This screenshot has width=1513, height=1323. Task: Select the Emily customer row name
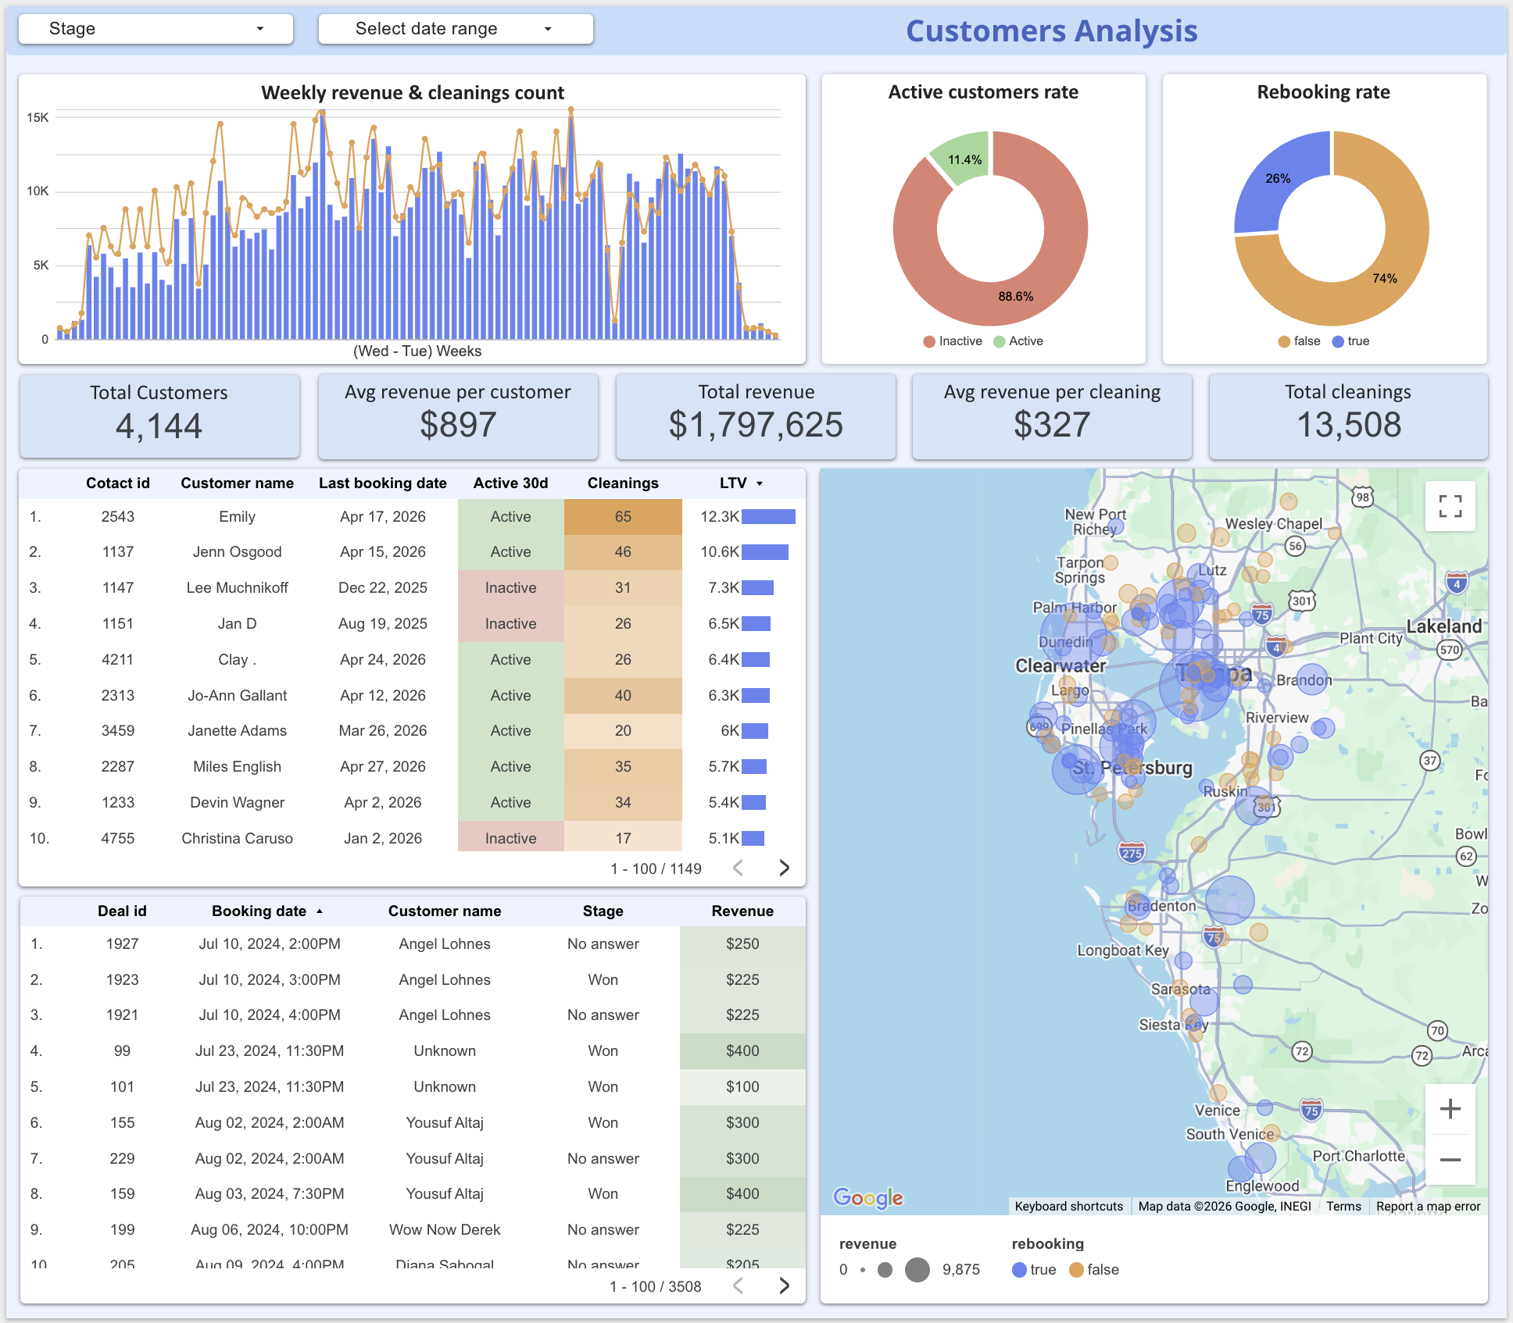[x=238, y=517]
